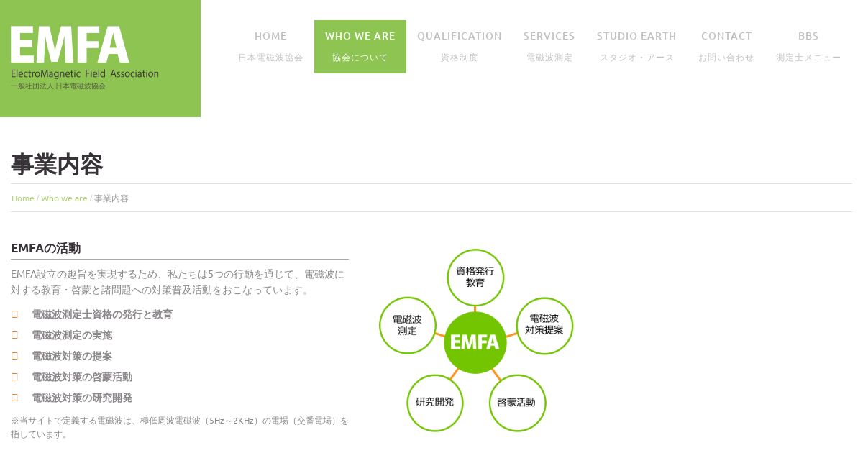Follow the Home breadcrumb link
The width and height of the screenshot is (863, 453).
[x=23, y=198]
